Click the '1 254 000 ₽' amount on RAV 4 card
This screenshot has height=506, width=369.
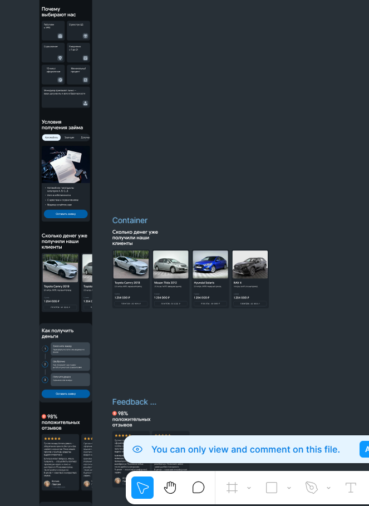pyautogui.click(x=242, y=298)
